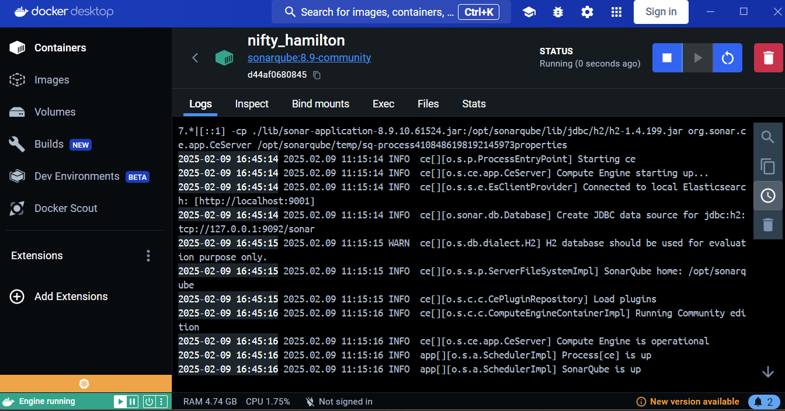Click Add Extensions
Screen dimensions: 785x411
(x=59, y=297)
